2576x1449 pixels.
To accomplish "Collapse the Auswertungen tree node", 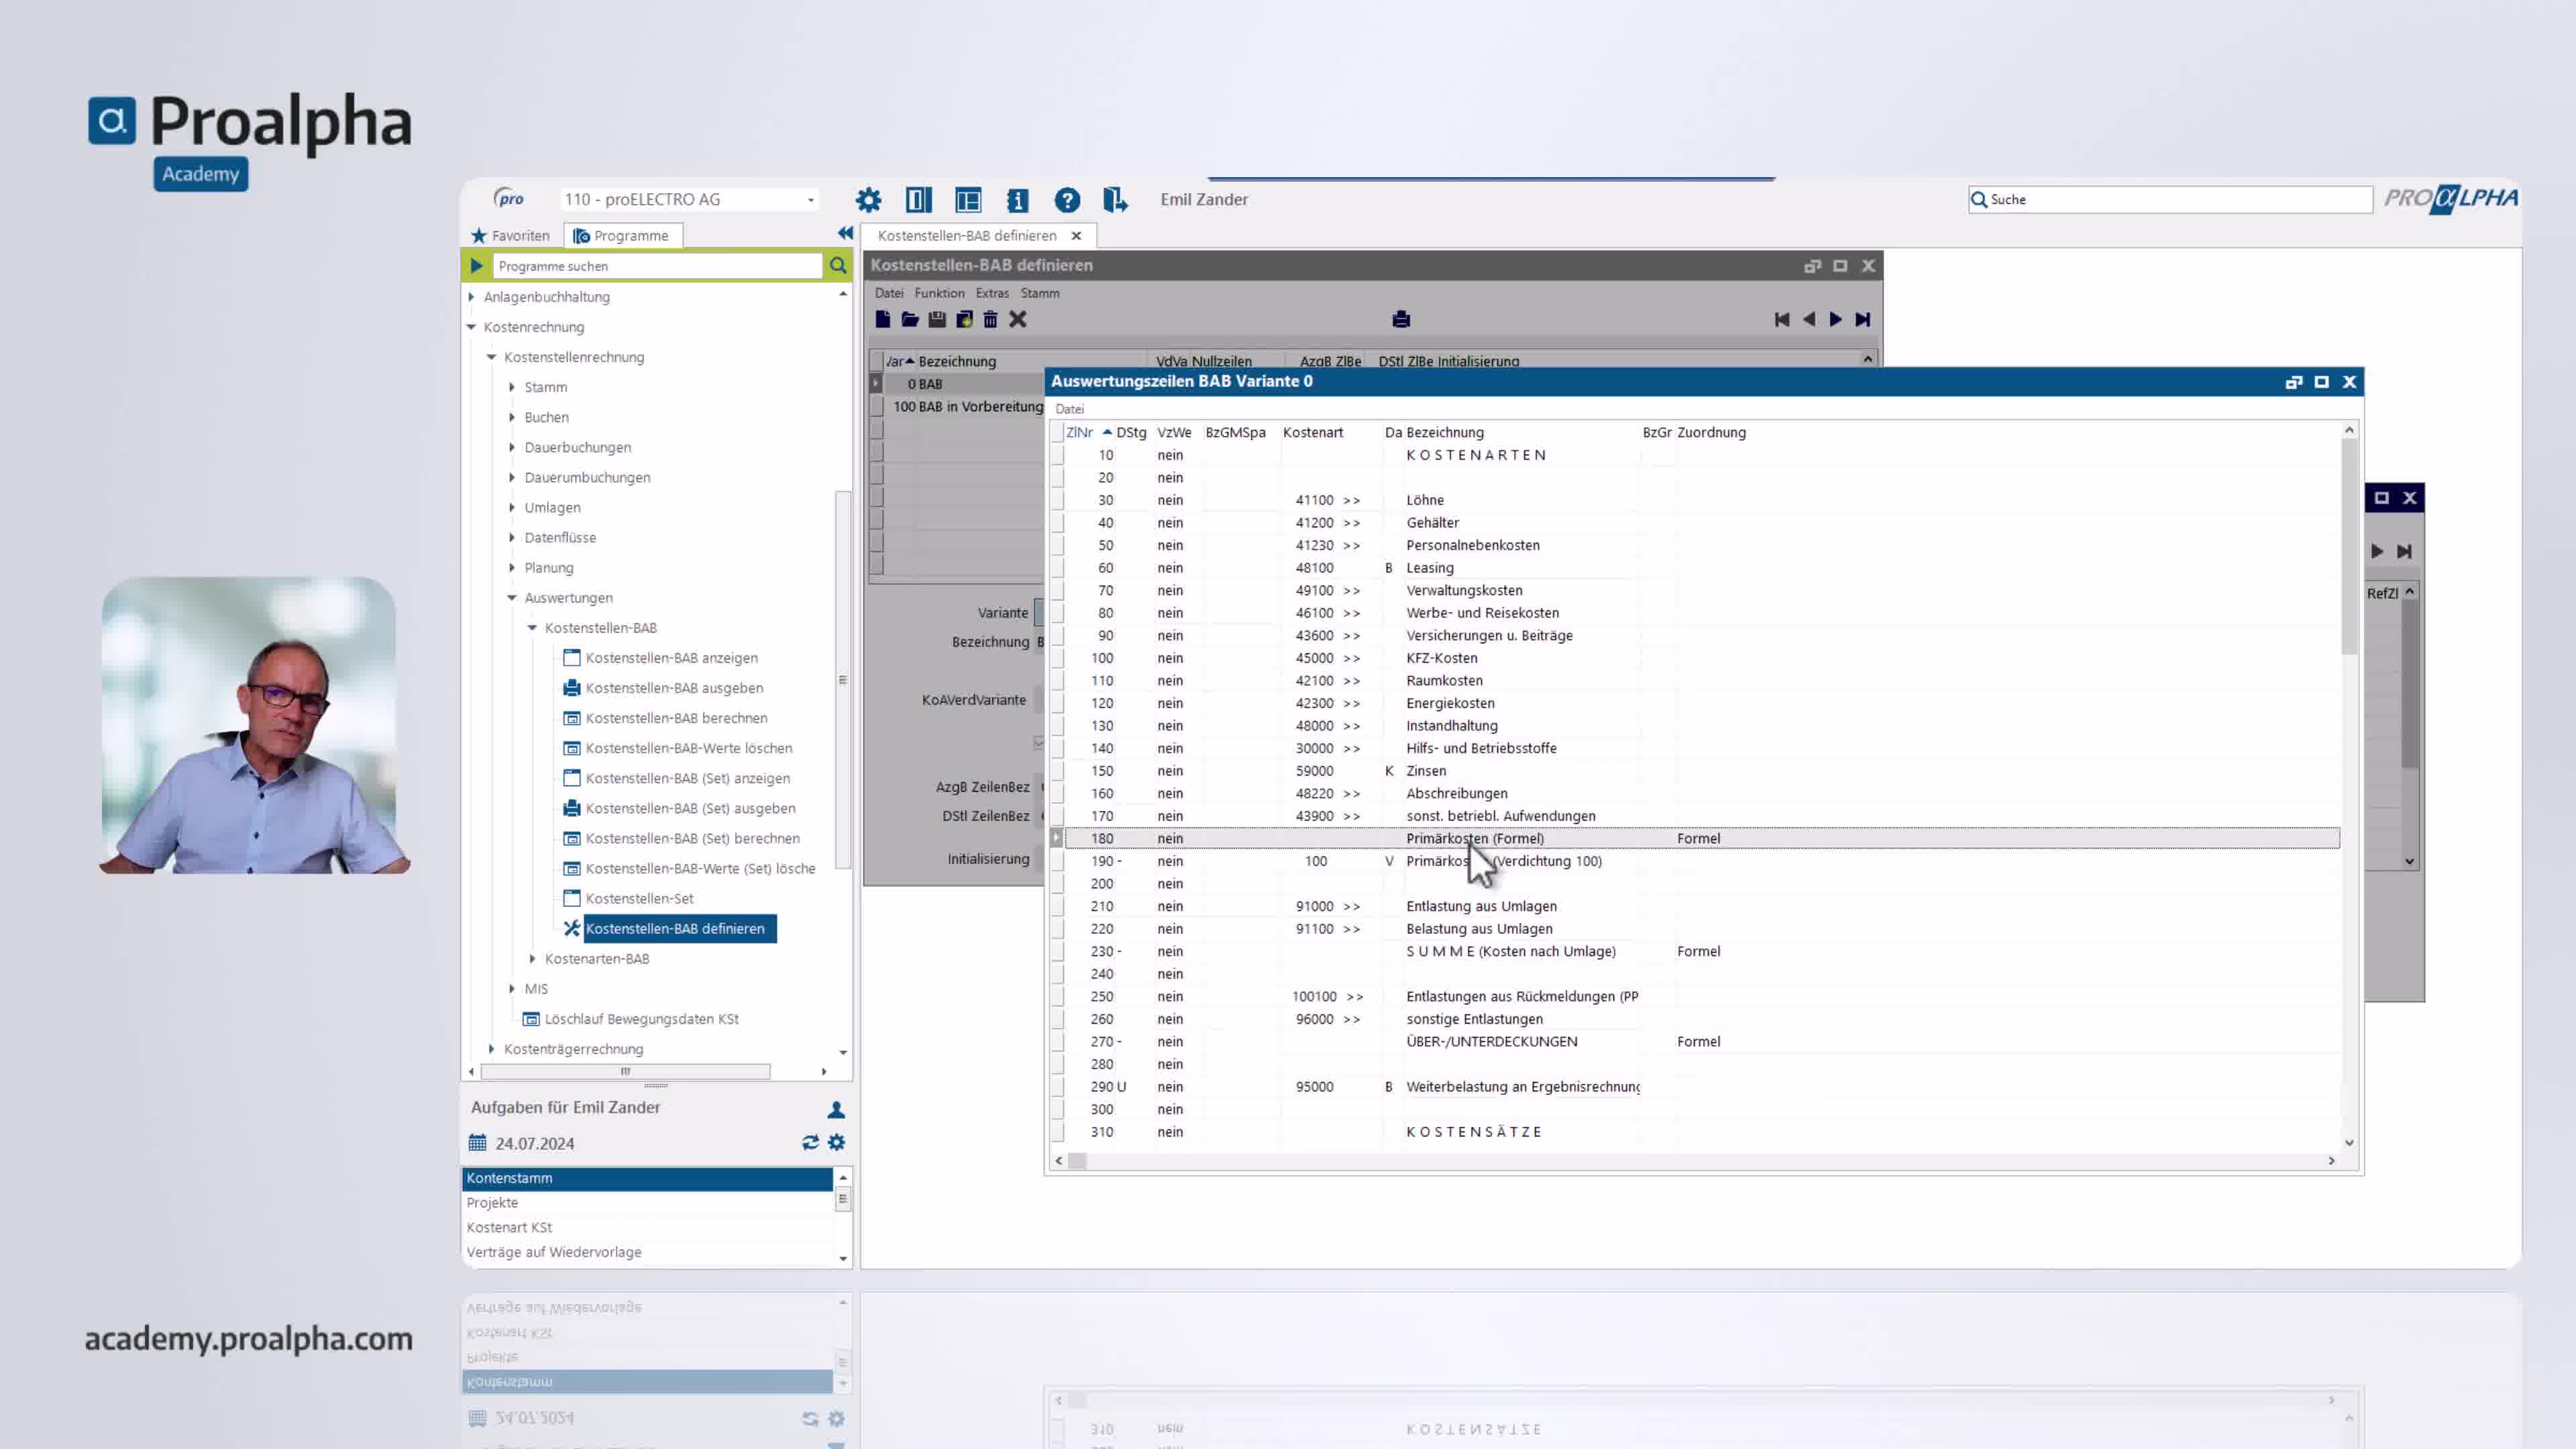I will pos(512,598).
